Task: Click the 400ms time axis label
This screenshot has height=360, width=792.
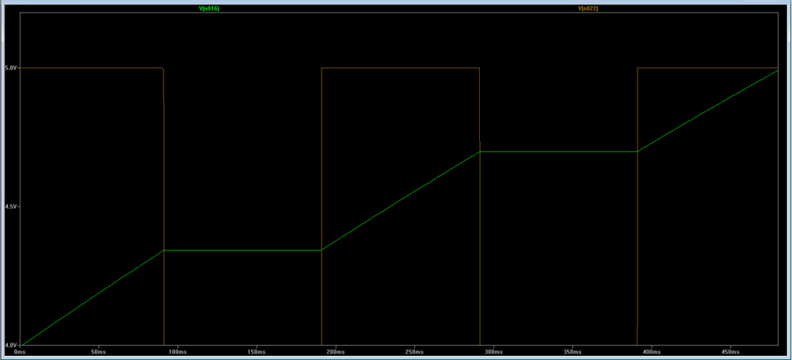Action: [651, 351]
